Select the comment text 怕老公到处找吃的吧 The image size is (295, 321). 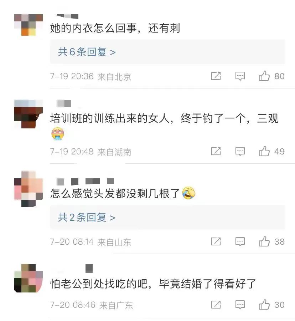(99, 284)
